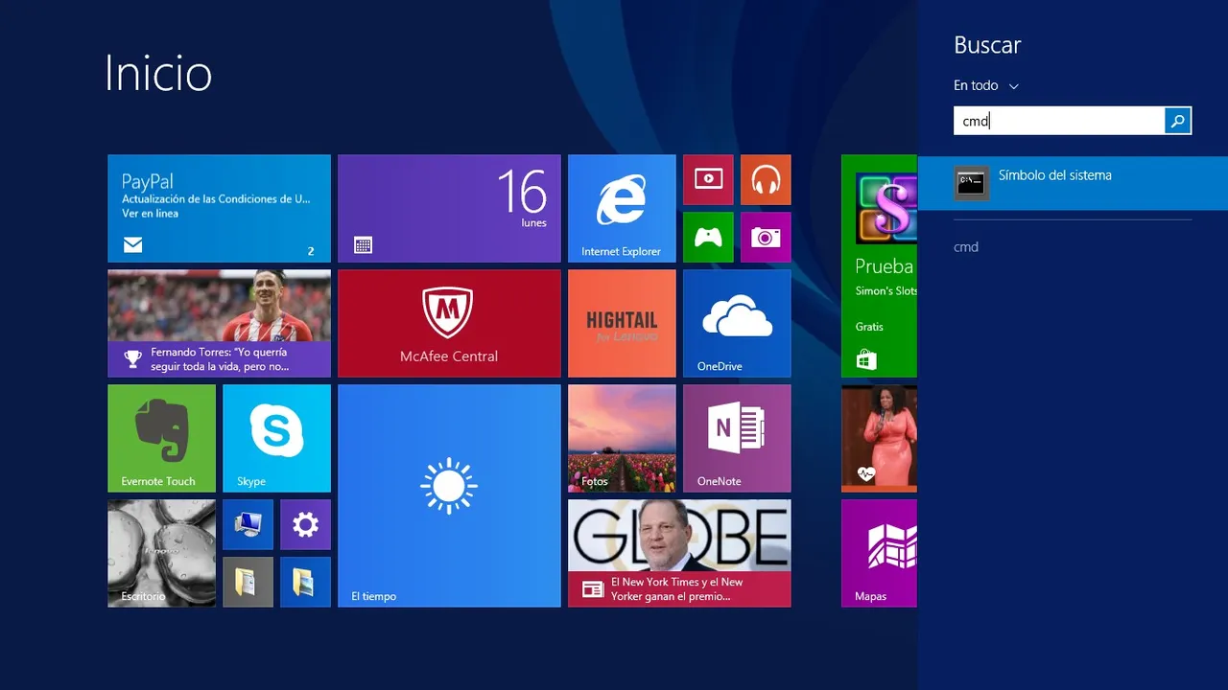
Task: Launch Internet Explorer tile
Action: pyautogui.click(x=622, y=208)
